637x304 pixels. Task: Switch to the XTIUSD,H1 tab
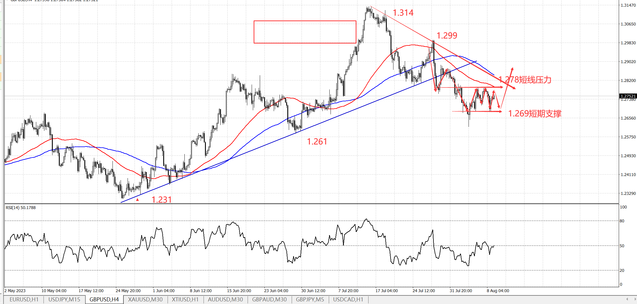pyautogui.click(x=185, y=299)
